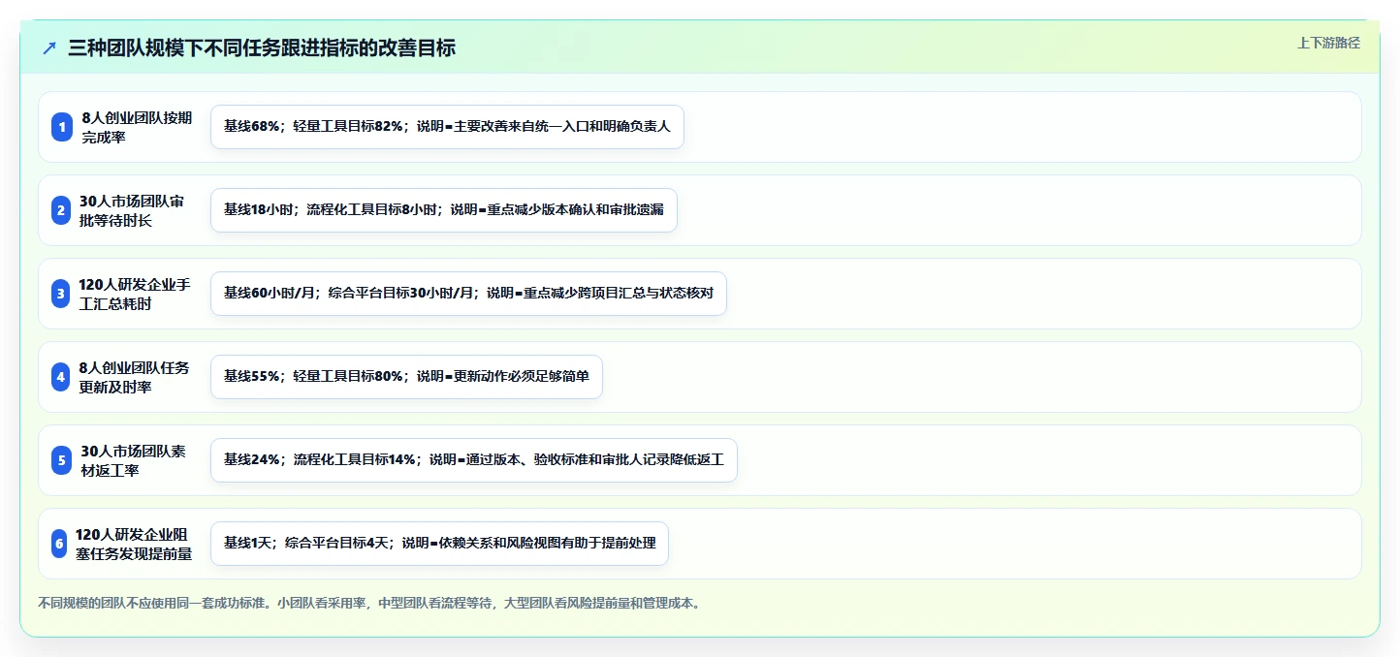Screen dimensions: 1400x657
Task: Select the label 30人市场团队素材返工率
Action: click(x=134, y=460)
